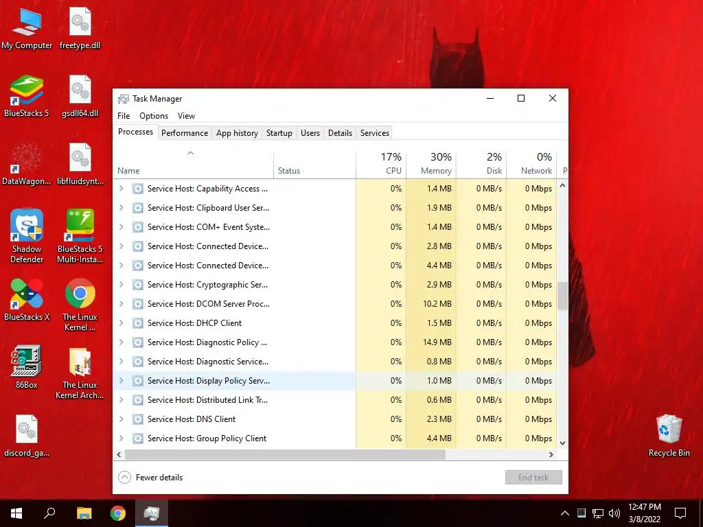This screenshot has height=527, width=703.
Task: Select discord_ga file icon
Action: [x=27, y=436]
